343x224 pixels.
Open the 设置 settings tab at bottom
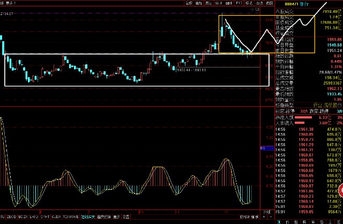click(125, 217)
